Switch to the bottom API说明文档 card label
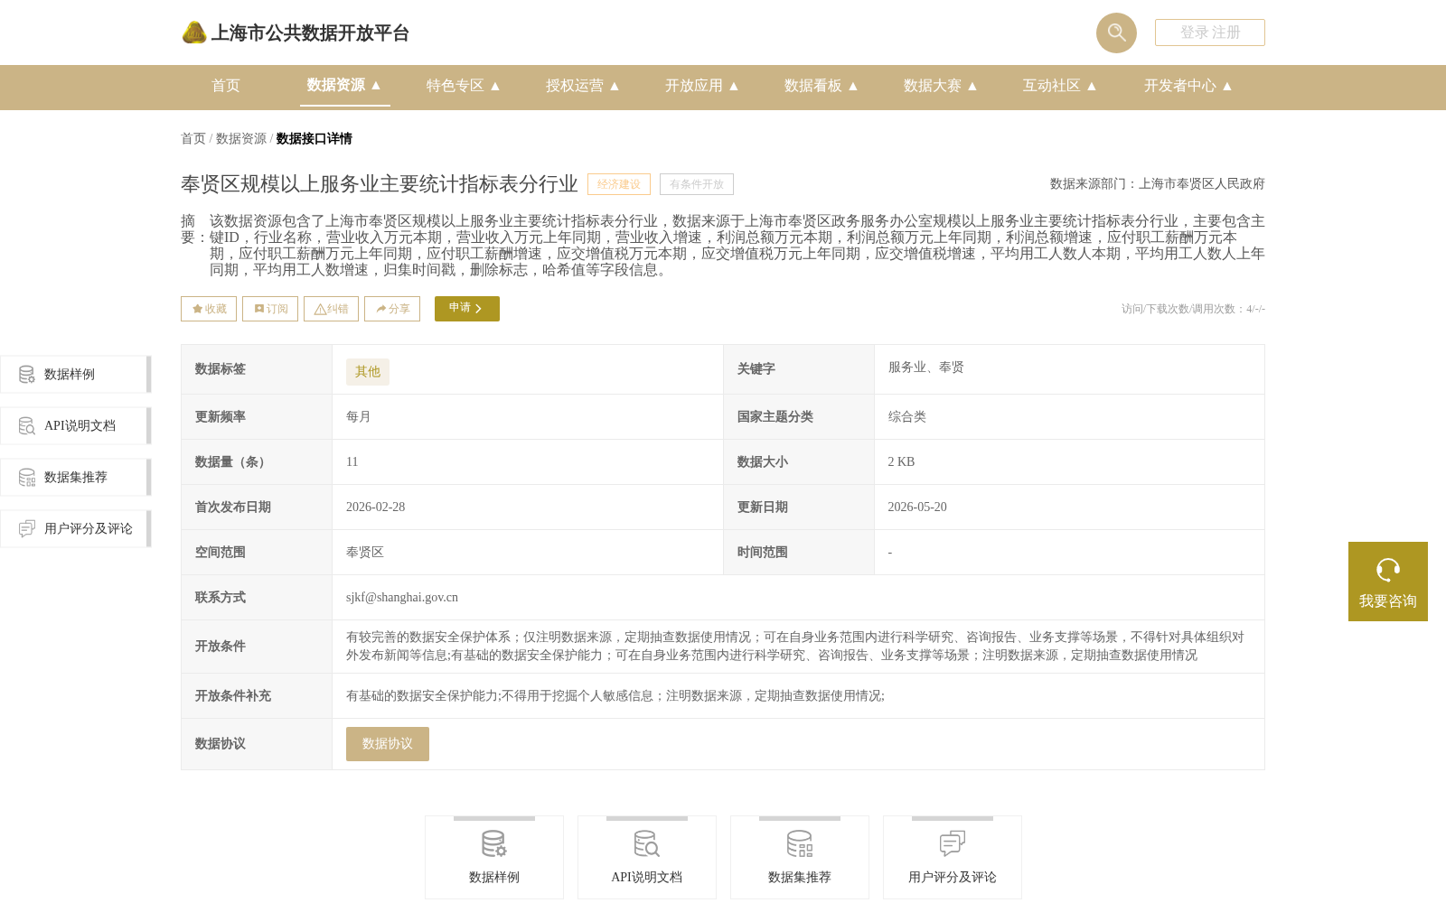The height and width of the screenshot is (903, 1446). tap(647, 878)
